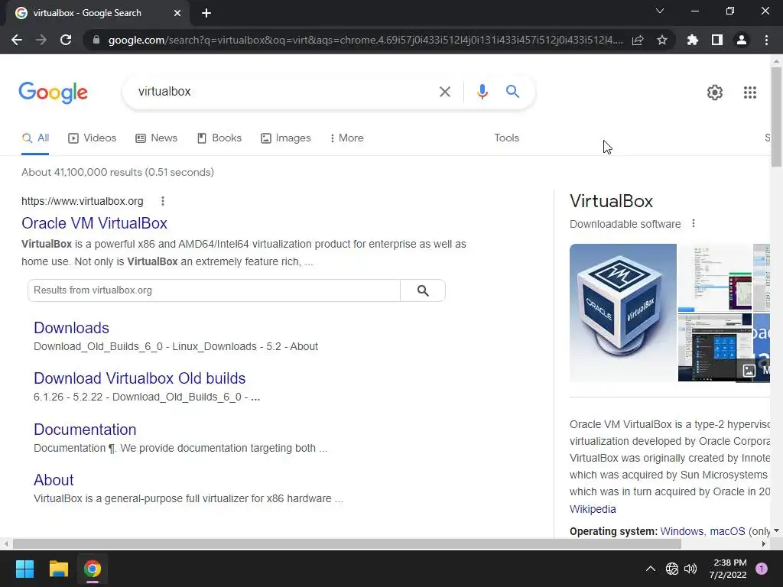783x587 pixels.
Task: Open File Explorer from the taskbar
Action: [58, 569]
